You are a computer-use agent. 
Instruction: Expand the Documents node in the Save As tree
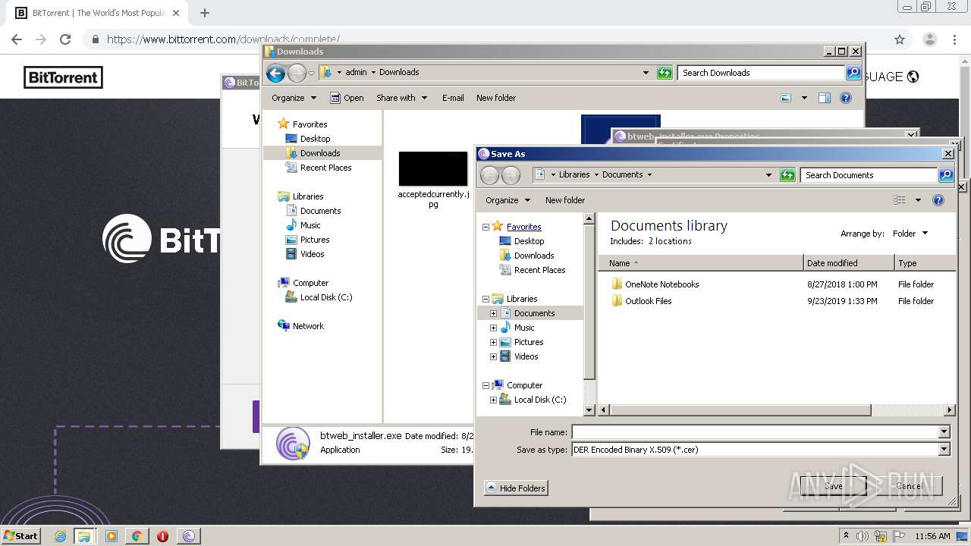pos(494,313)
